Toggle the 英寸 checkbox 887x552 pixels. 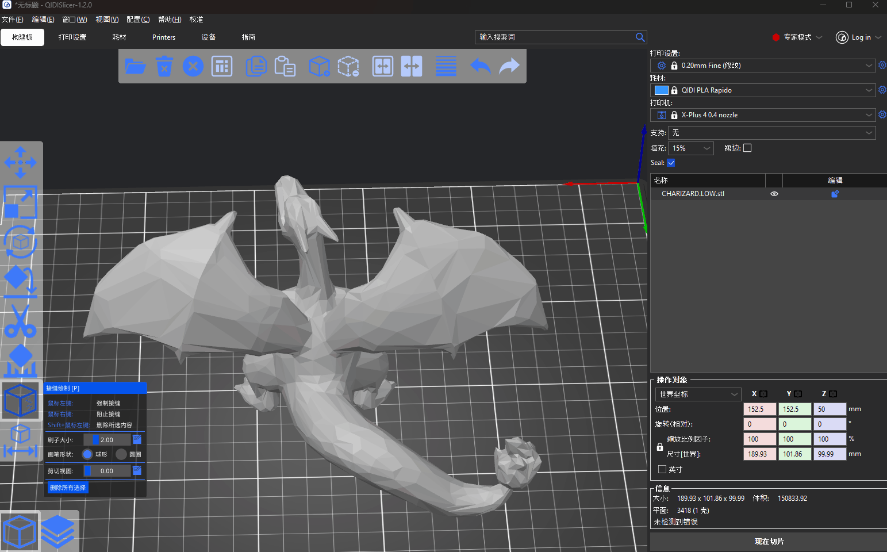click(662, 469)
